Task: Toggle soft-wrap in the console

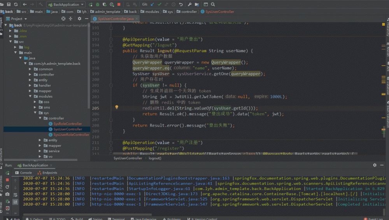Action: pyautogui.click(x=16, y=194)
